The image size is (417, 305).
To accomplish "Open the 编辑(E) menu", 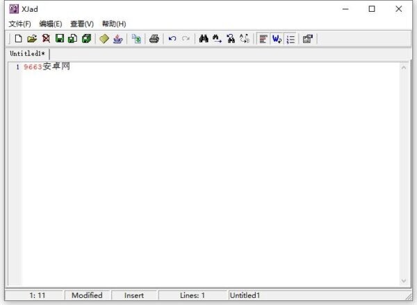I will (51, 24).
